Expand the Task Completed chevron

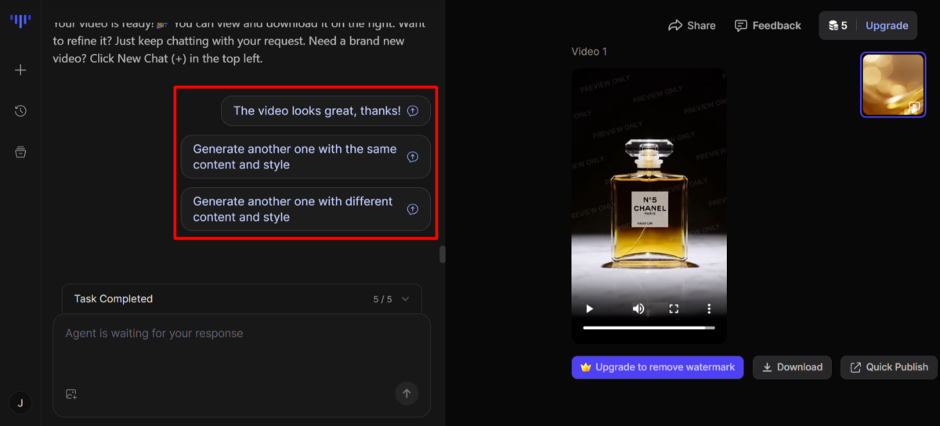coord(405,299)
